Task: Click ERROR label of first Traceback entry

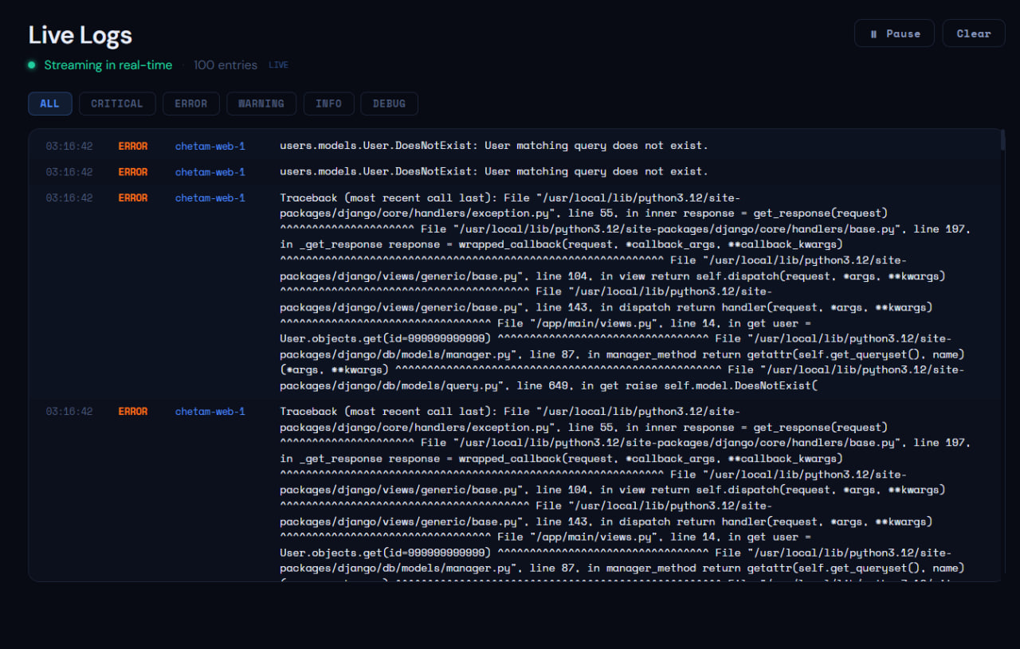Action: (133, 198)
